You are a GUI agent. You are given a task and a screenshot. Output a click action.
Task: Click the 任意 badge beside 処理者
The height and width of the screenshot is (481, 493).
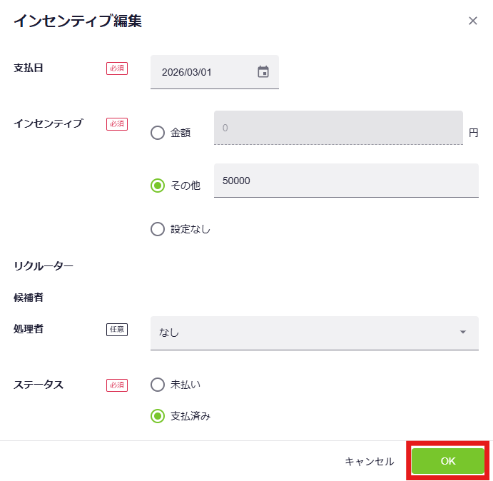(117, 330)
